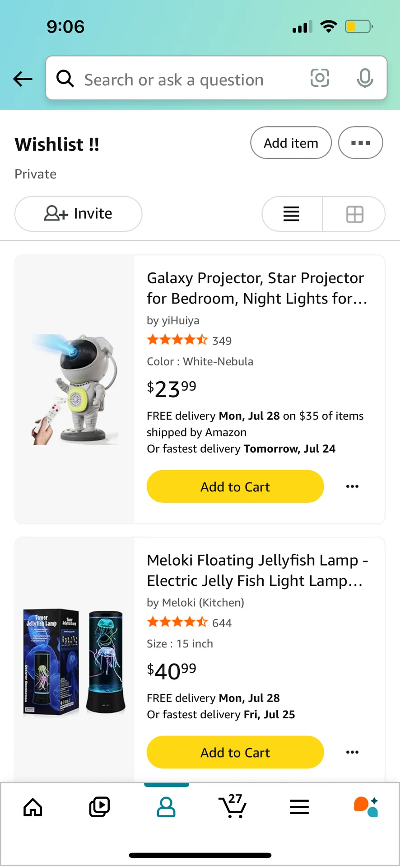Switch wishlist to grid view

[354, 214]
